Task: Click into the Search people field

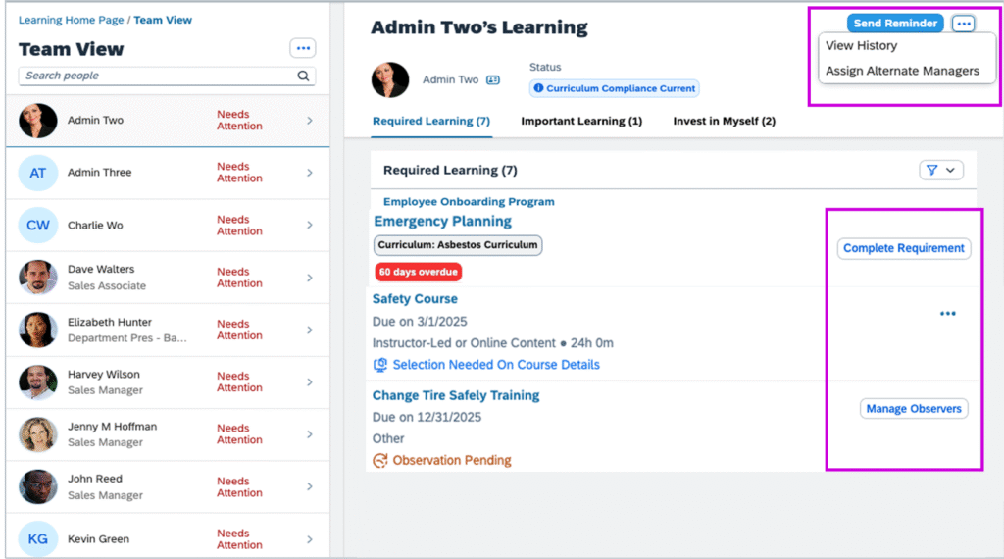Action: (x=157, y=76)
